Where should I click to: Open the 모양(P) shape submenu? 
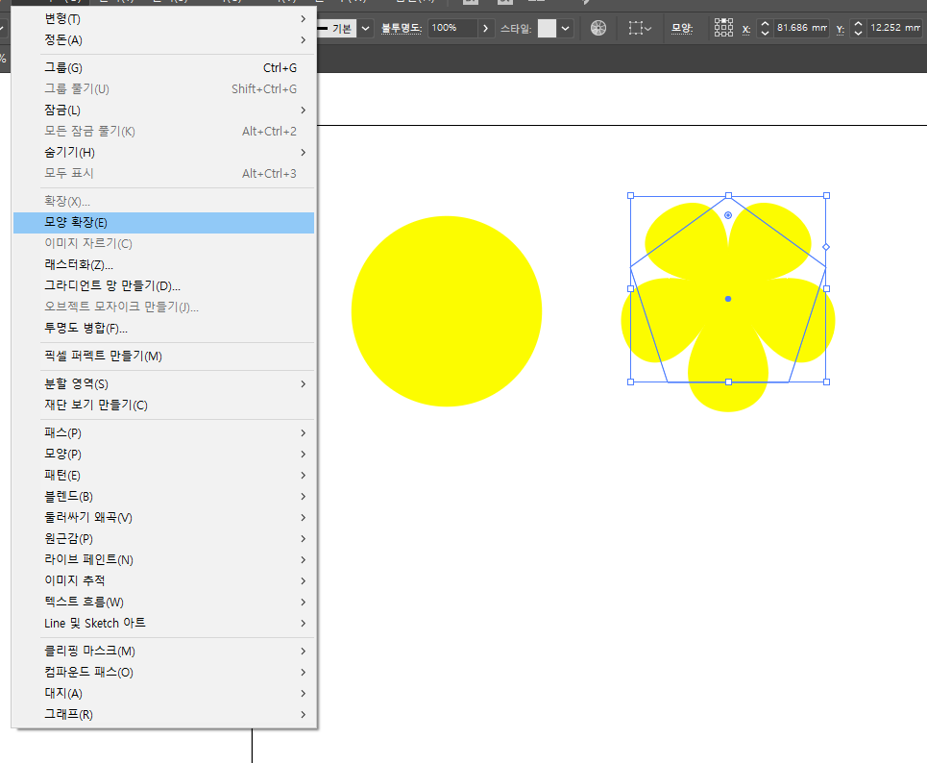[163, 455]
